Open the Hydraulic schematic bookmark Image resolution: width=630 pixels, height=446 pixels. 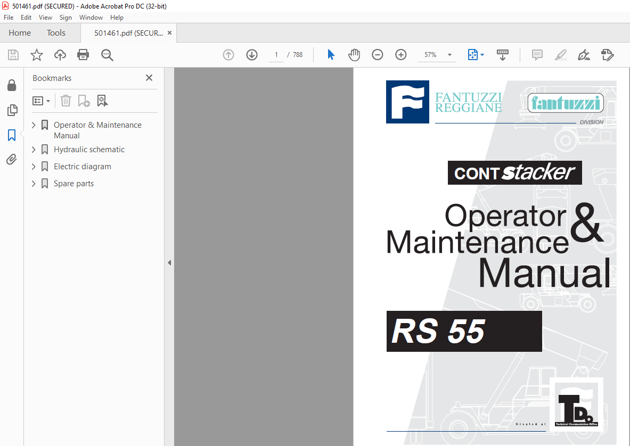click(89, 150)
